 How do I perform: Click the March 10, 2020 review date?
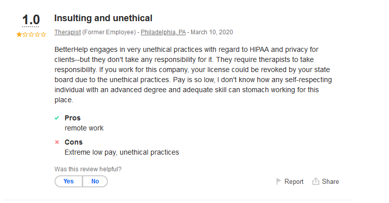212,32
